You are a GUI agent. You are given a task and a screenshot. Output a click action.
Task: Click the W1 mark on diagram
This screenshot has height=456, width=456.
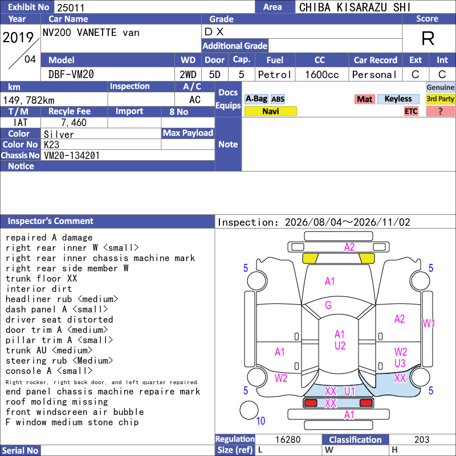coord(429,323)
